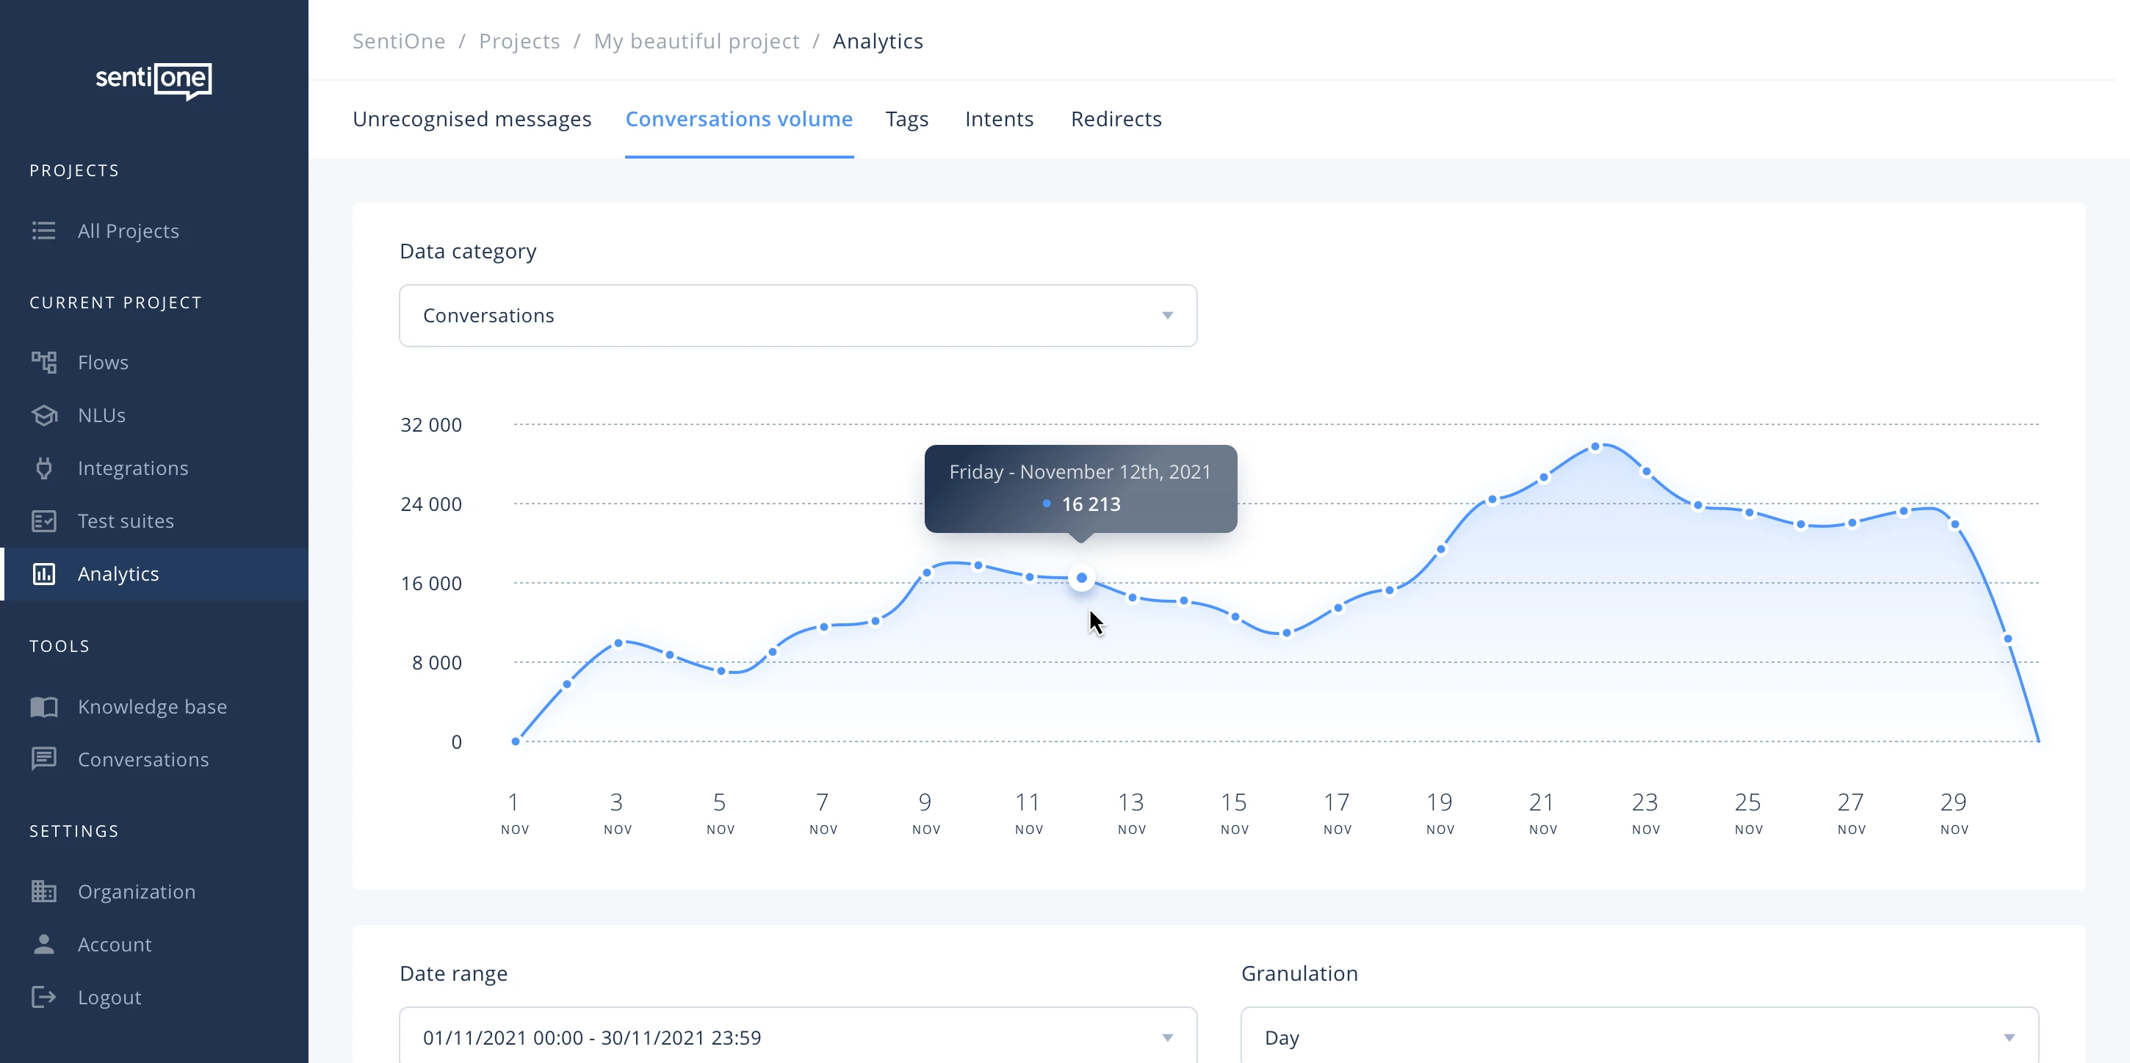Click the Conversations chat icon in sidebar
The width and height of the screenshot is (2130, 1063).
(44, 759)
